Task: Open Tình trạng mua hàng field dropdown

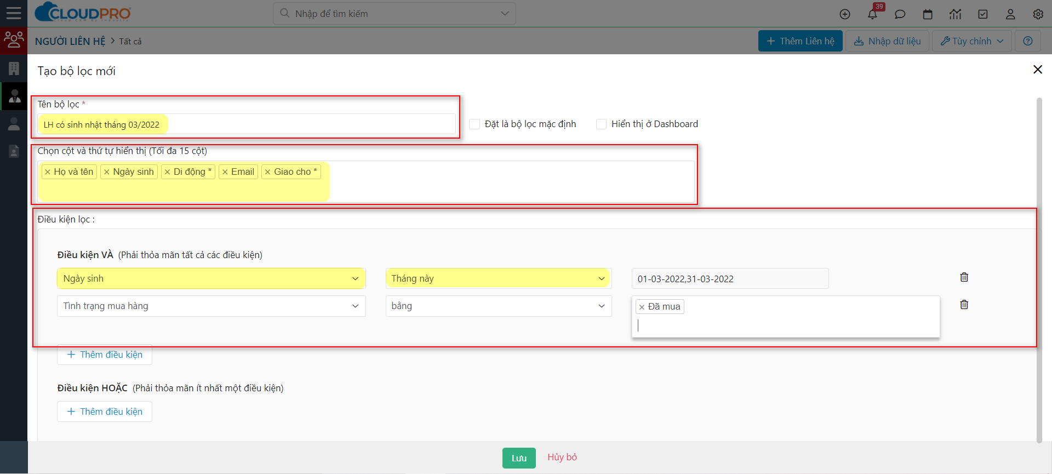Action: pyautogui.click(x=211, y=306)
